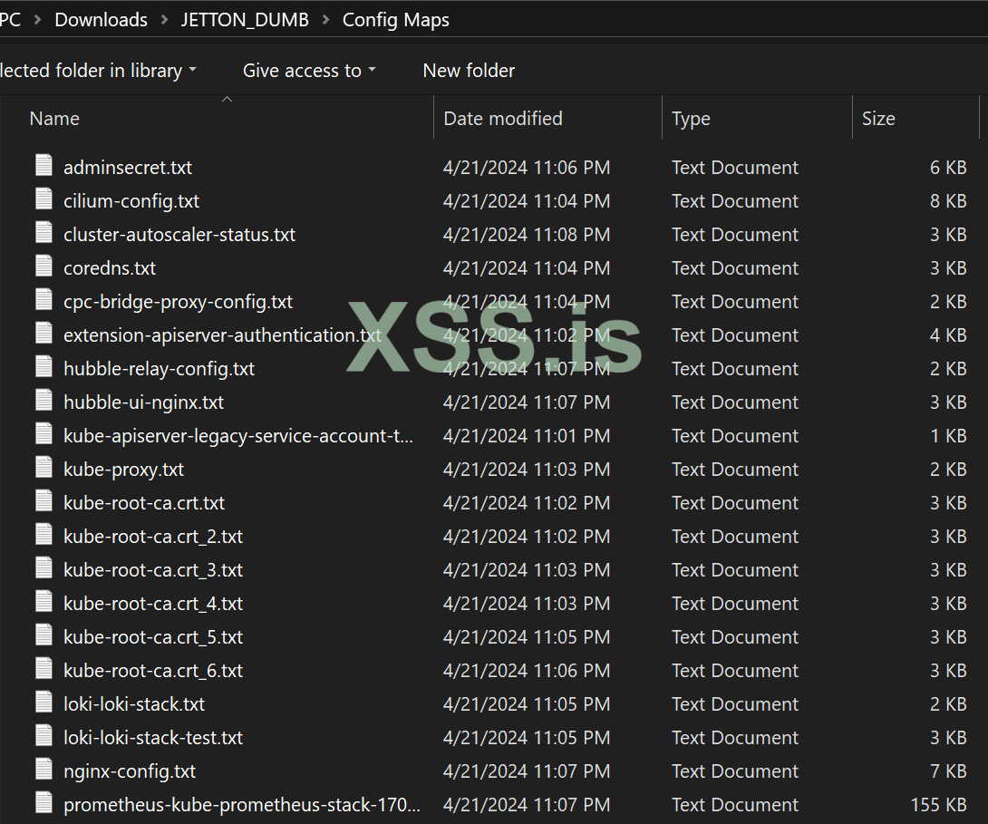The image size is (988, 824).
Task: Open the 'Give access to' dropdown
Action: tap(309, 71)
